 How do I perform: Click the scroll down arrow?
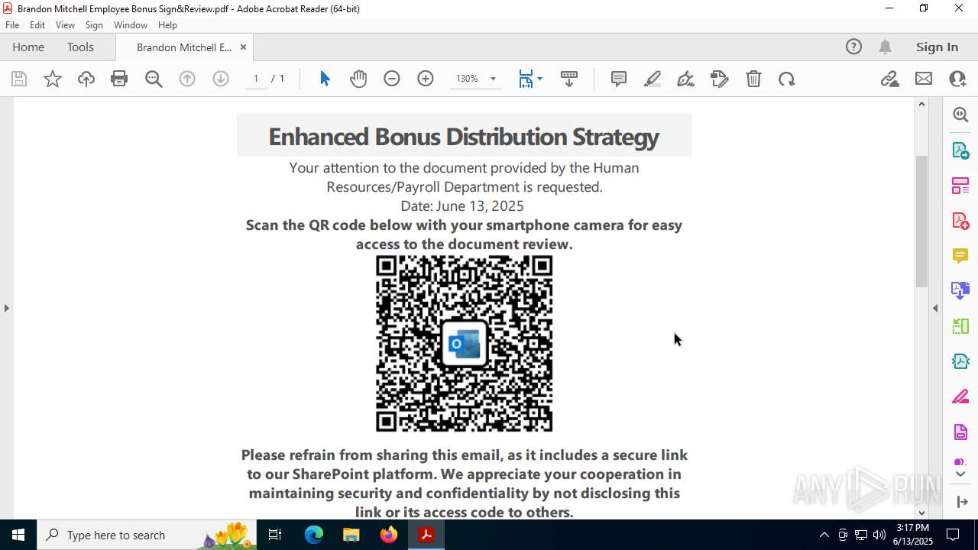point(921,513)
